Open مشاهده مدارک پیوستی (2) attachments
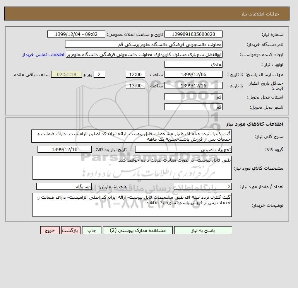The image size is (298, 288). tap(138, 230)
